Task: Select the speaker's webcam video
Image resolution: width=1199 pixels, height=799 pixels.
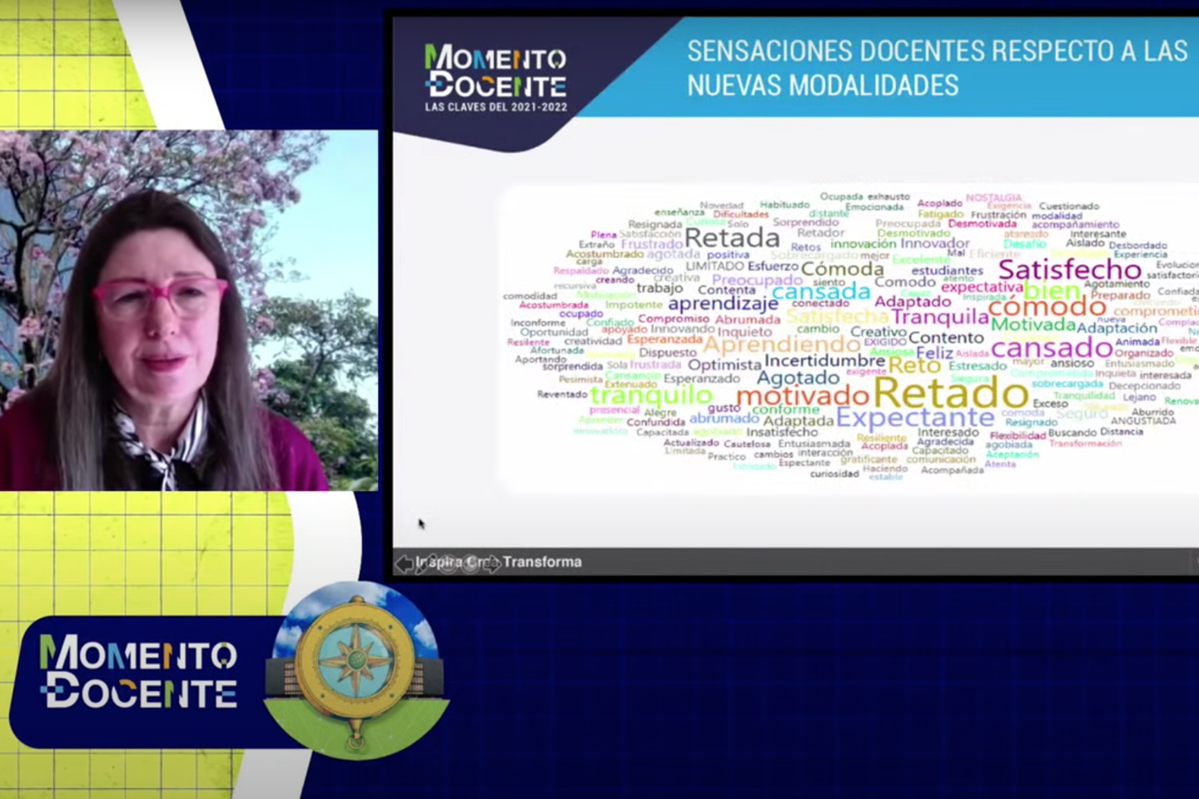Action: pos(189,310)
